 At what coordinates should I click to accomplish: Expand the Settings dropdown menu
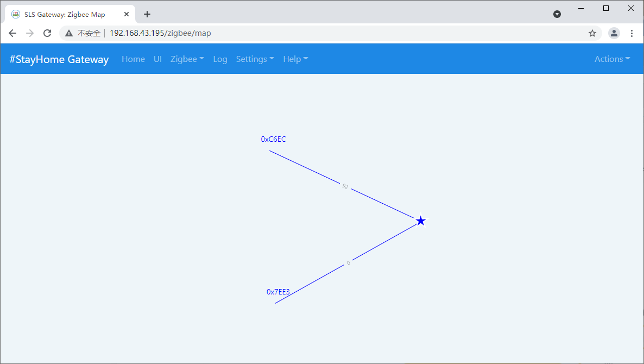click(255, 59)
